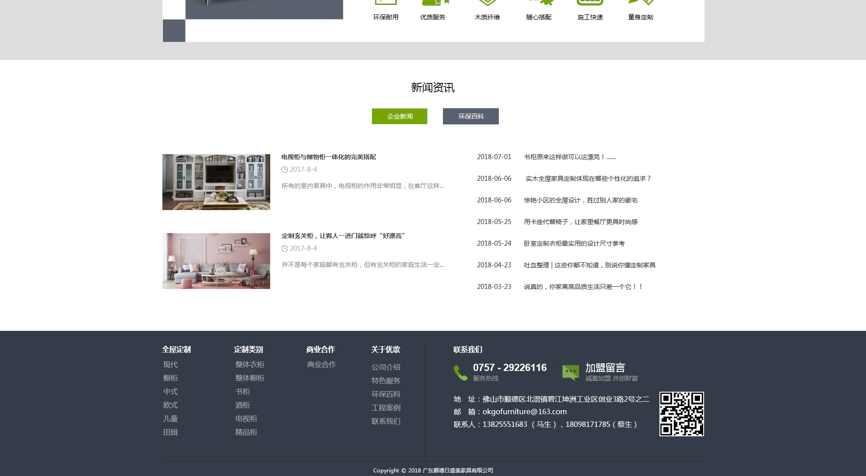Viewport: 866px width, 476px height.
Task: Open the 2018-07-01 bookcase news item
Action: click(x=570, y=157)
